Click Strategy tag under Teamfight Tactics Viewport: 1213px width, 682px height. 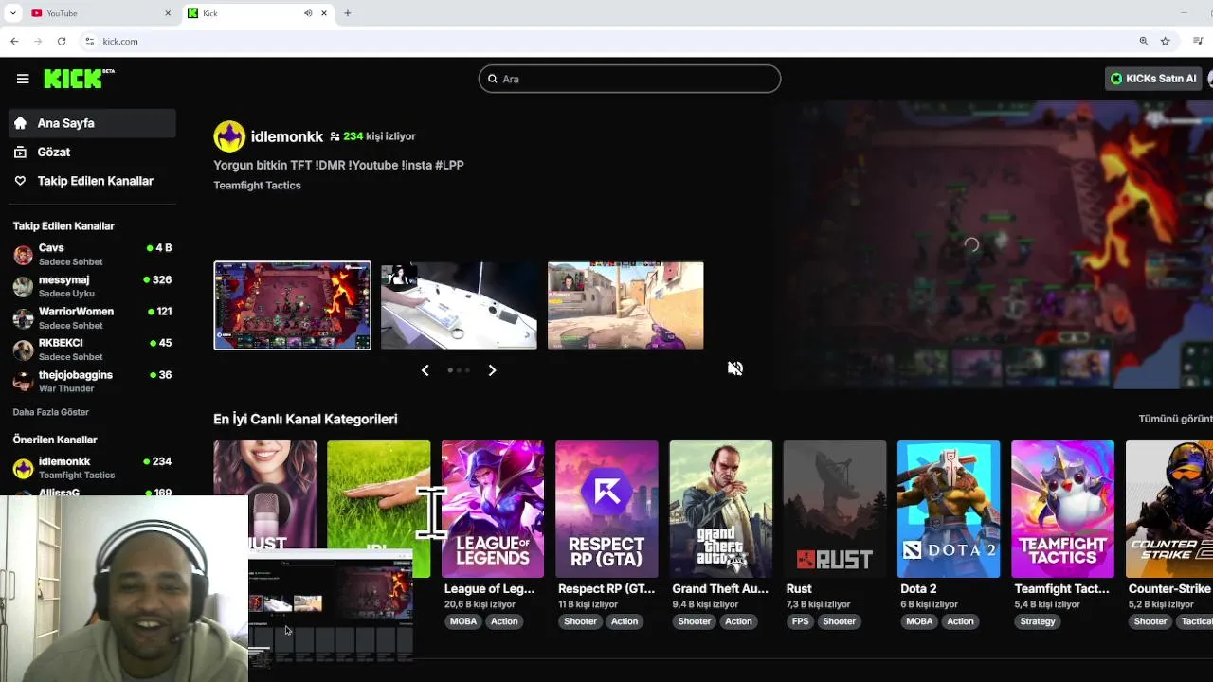(1038, 621)
